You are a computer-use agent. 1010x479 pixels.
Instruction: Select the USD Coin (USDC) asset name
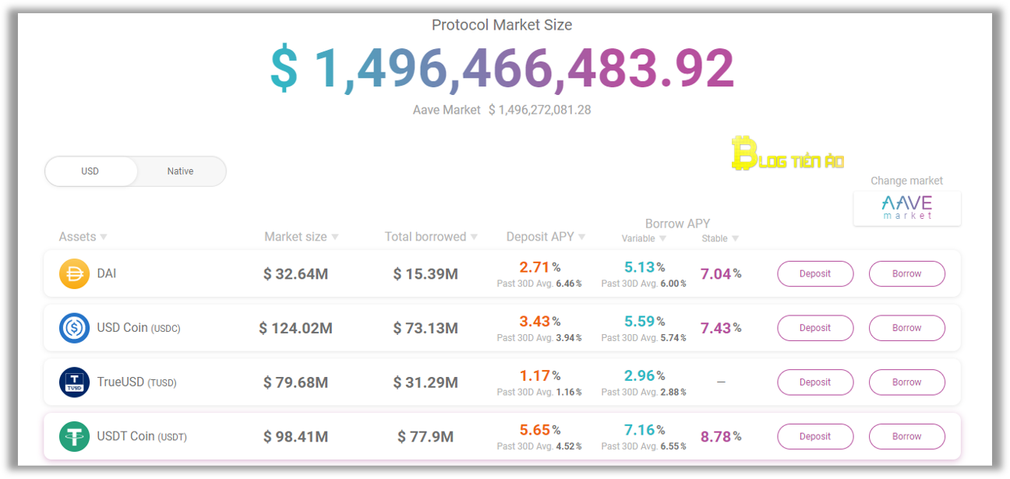139,328
